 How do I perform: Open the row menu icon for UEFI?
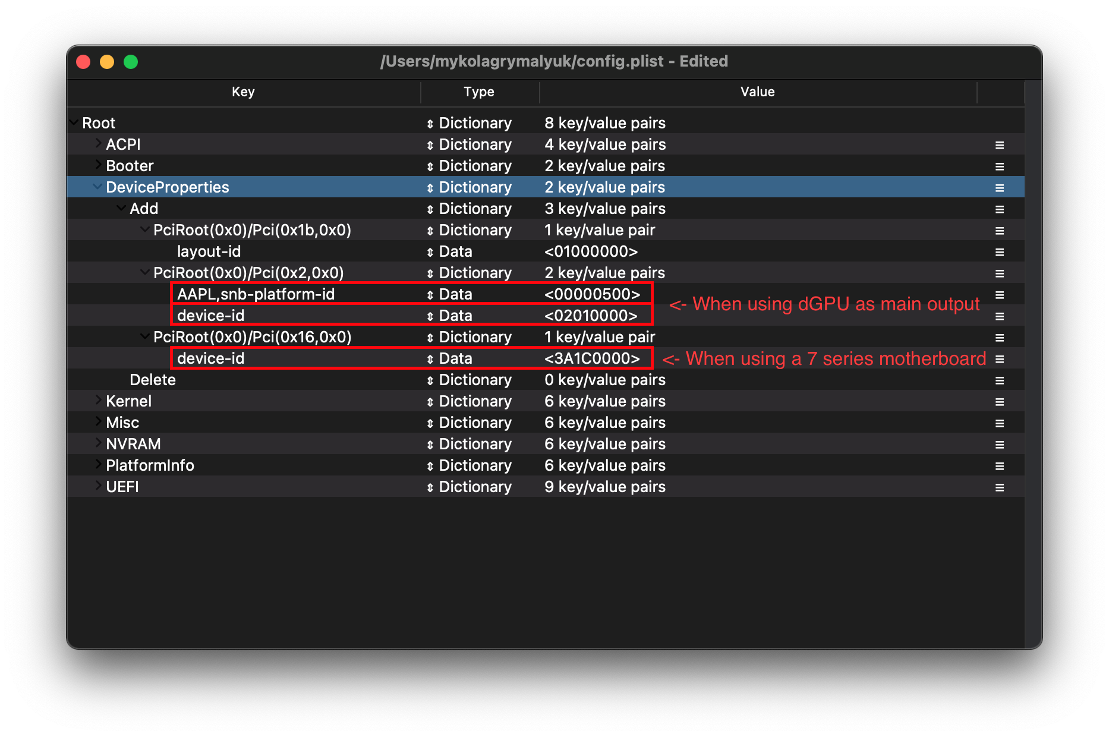pos(1000,487)
